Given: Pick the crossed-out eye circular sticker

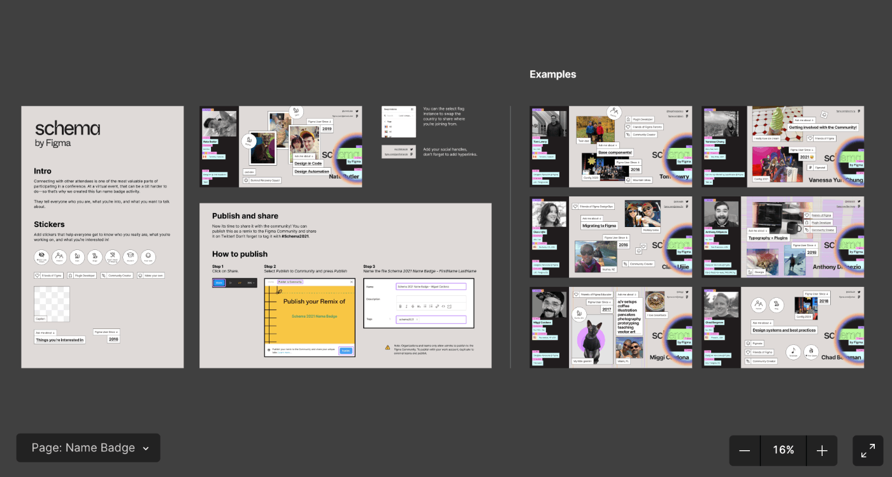Looking at the screenshot, I should pyautogui.click(x=41, y=257).
